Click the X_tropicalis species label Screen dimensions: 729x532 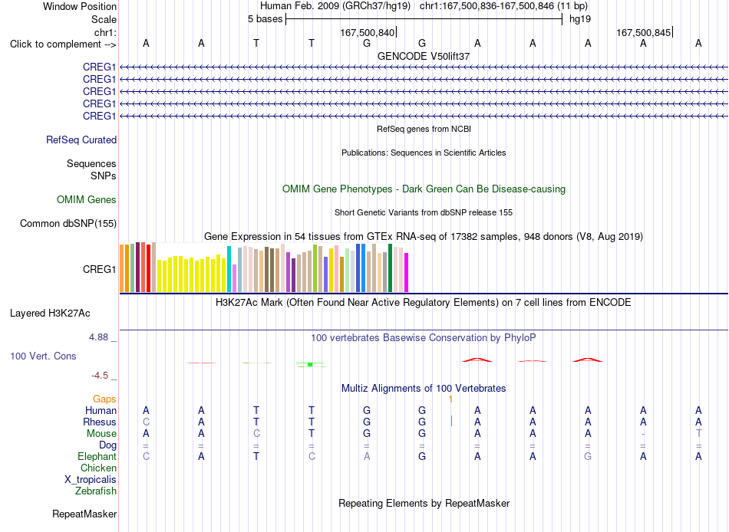tap(91, 480)
